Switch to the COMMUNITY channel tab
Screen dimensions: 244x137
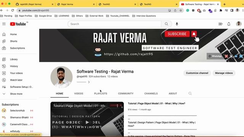126,94
